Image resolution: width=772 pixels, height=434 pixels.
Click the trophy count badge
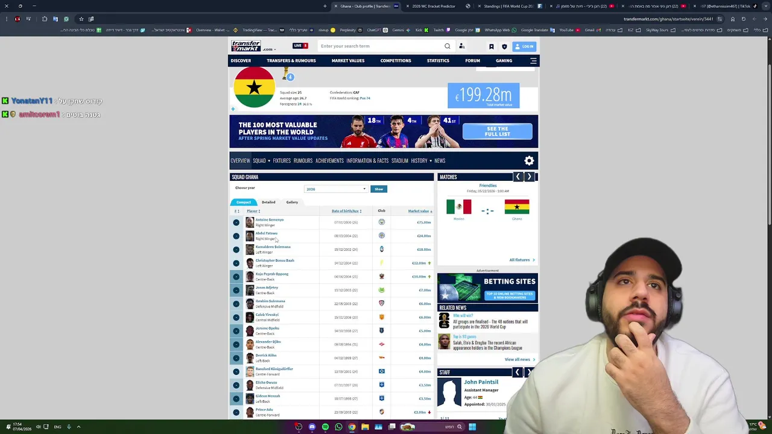[x=290, y=77]
